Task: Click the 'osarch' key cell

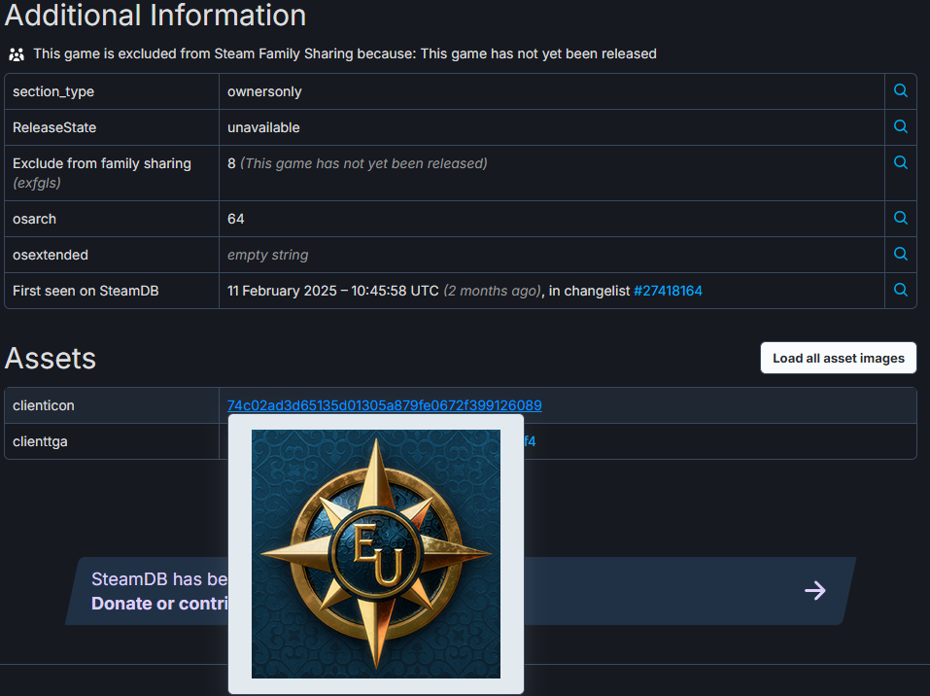Action: [112, 219]
